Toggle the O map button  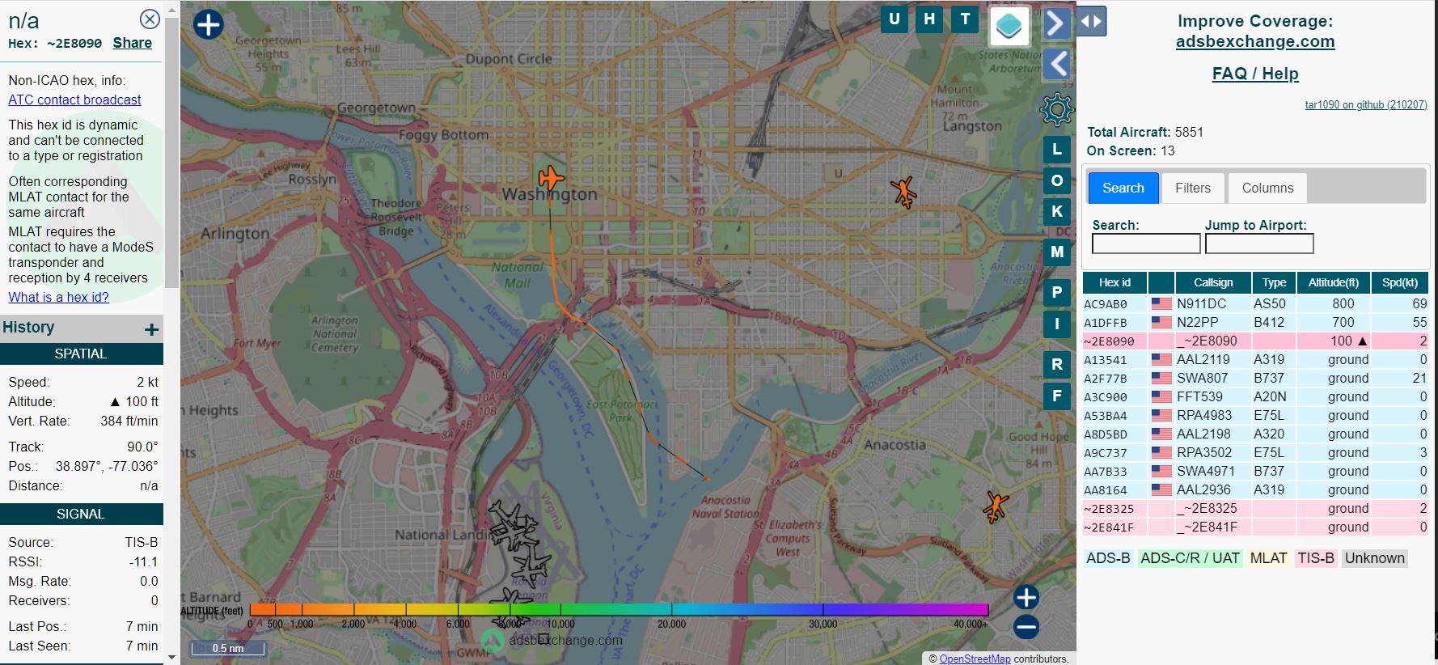pos(1056,180)
